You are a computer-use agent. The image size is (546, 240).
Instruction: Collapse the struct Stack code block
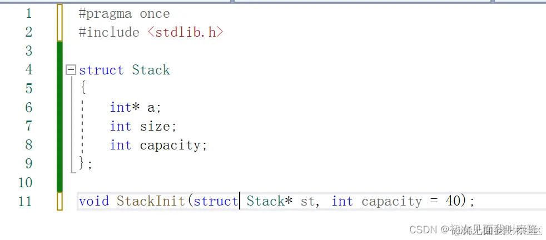point(71,70)
